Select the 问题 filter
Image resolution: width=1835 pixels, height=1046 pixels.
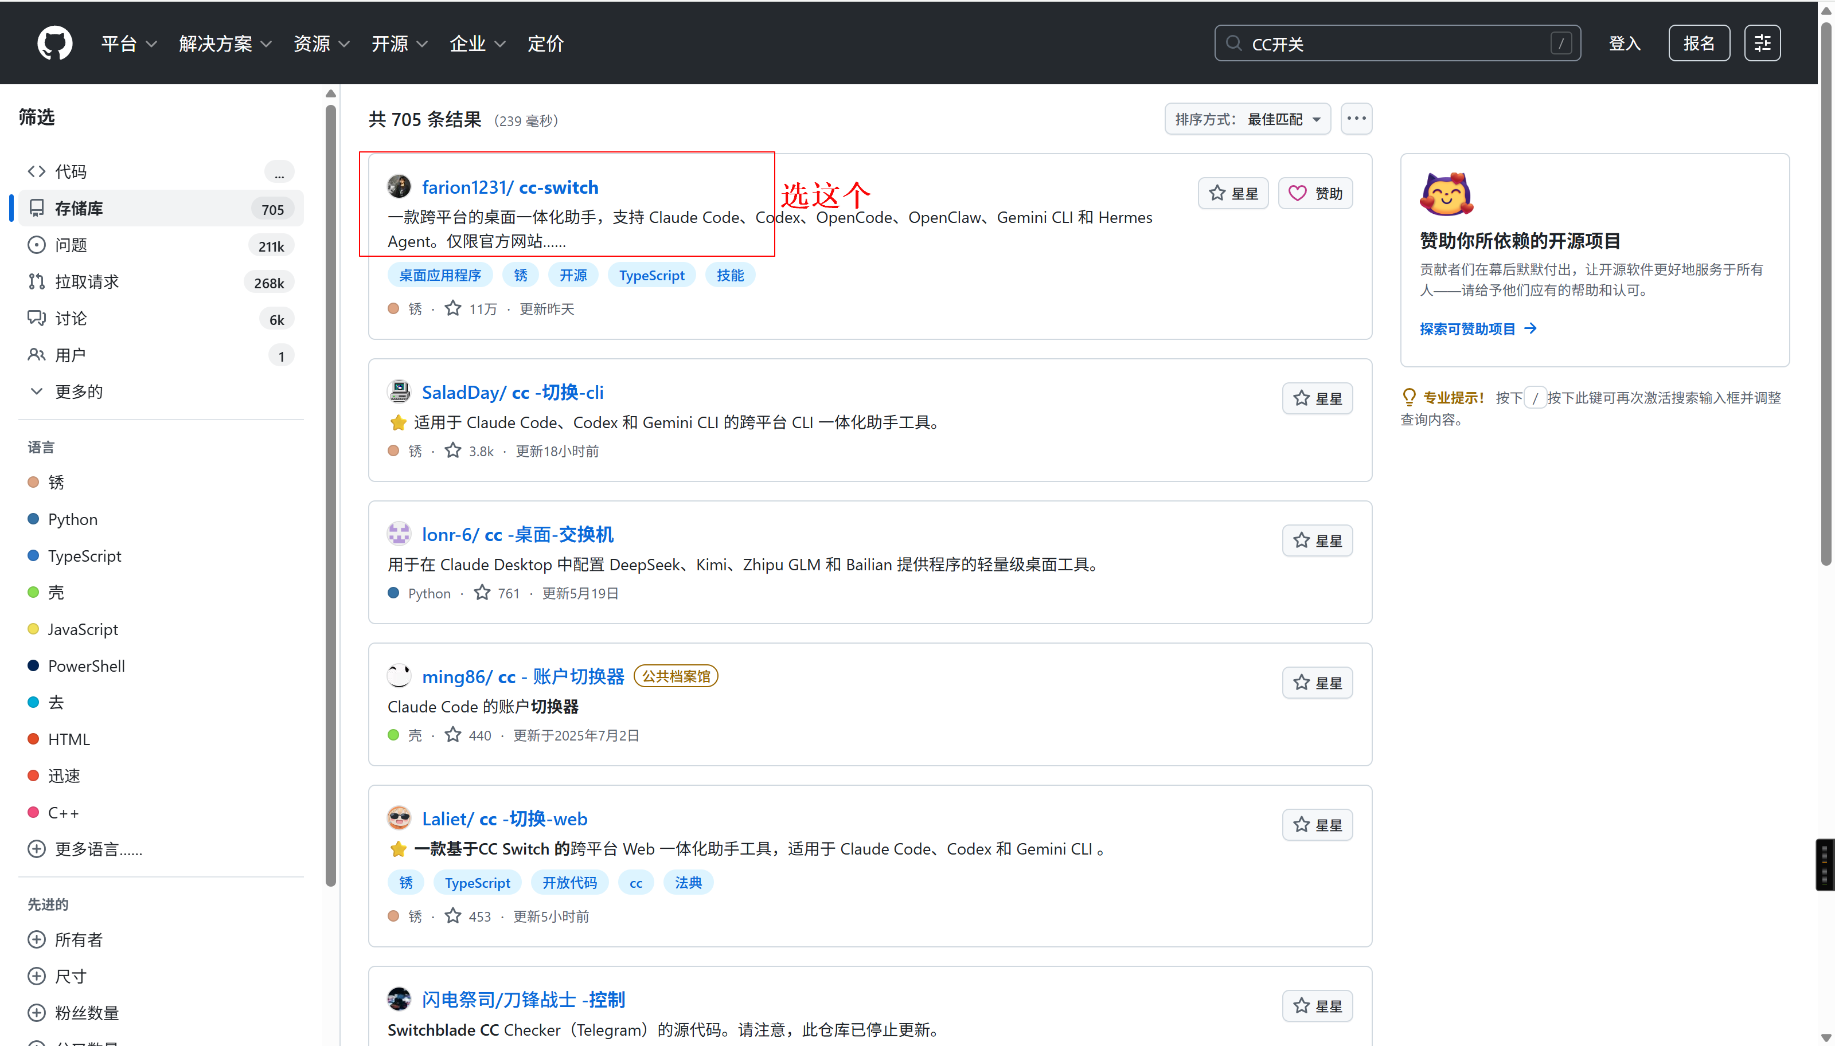coord(161,245)
